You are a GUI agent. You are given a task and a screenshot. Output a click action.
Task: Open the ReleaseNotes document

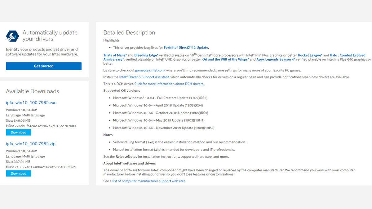pyautogui.click(x=126, y=157)
